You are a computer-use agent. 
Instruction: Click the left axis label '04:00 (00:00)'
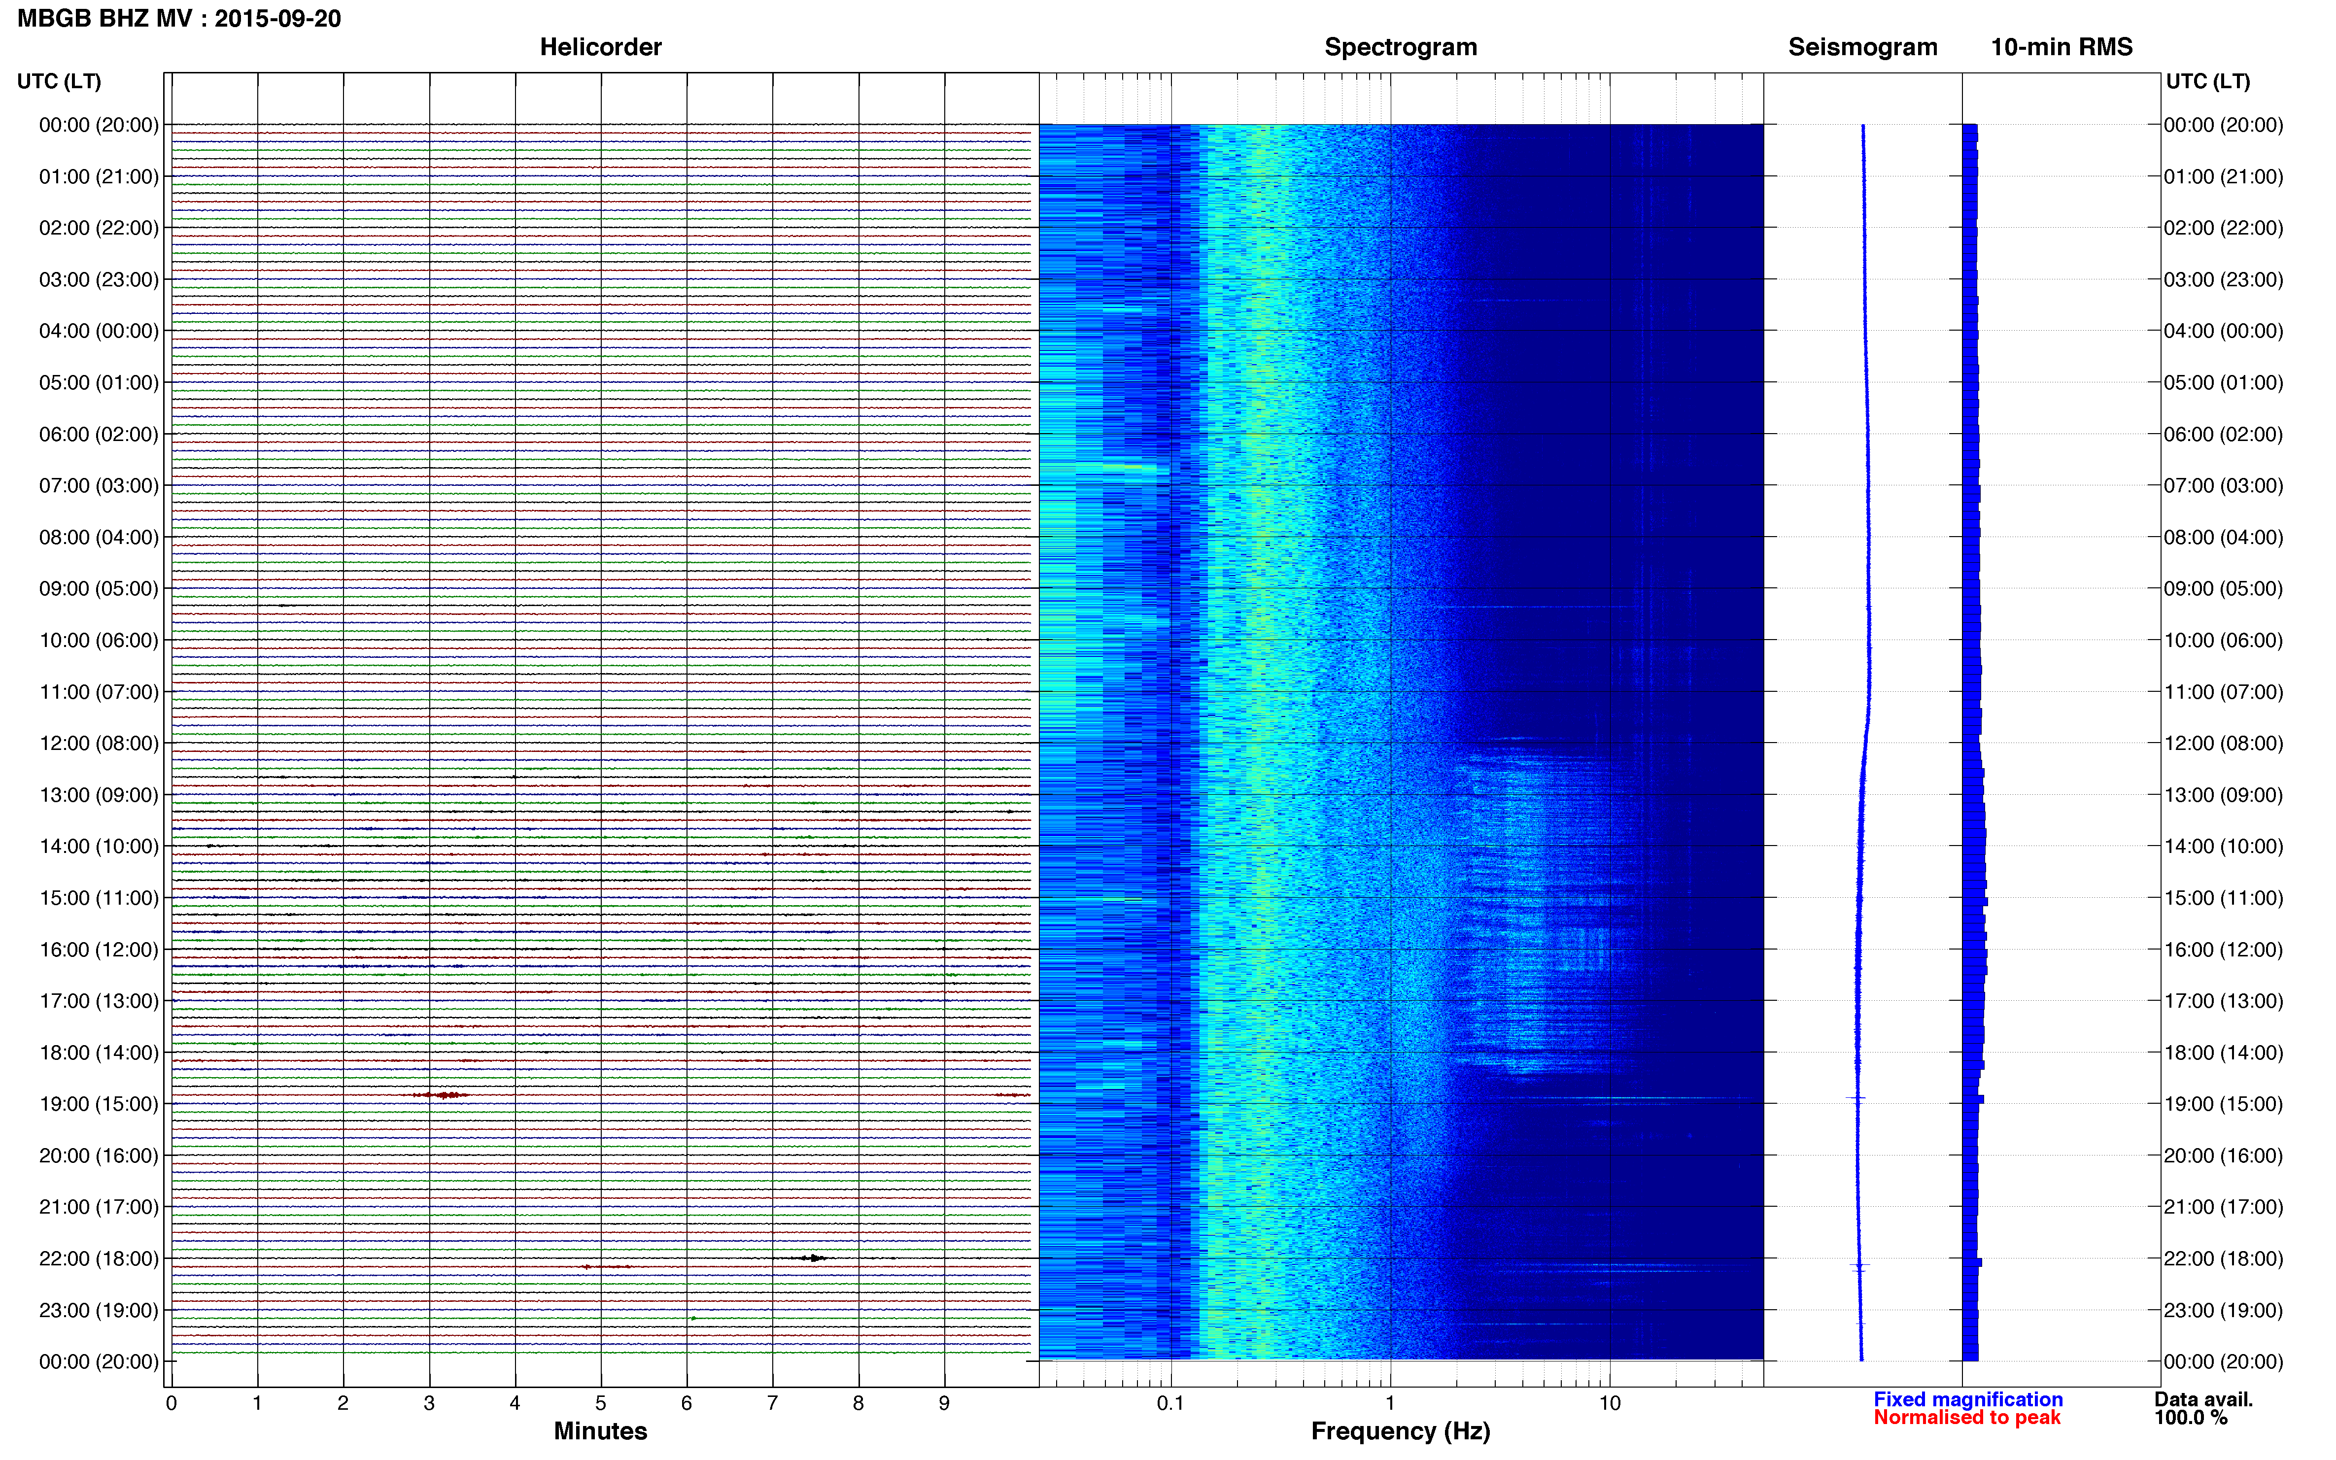(99, 331)
